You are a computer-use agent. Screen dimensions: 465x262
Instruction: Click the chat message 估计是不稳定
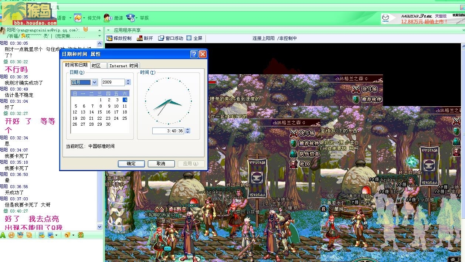(19, 95)
